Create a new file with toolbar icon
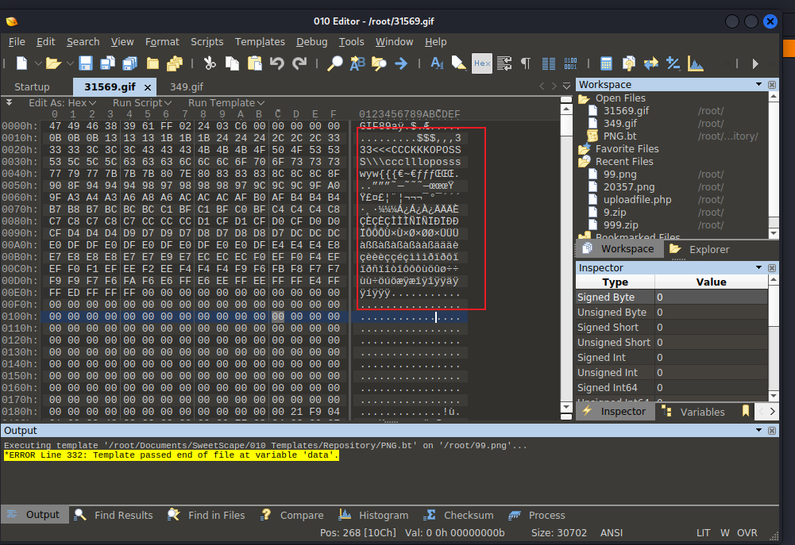The height and width of the screenshot is (545, 795). click(21, 63)
